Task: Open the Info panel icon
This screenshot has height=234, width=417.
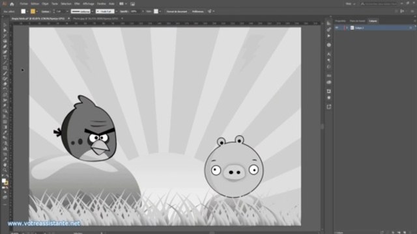Action: [x=329, y=45]
